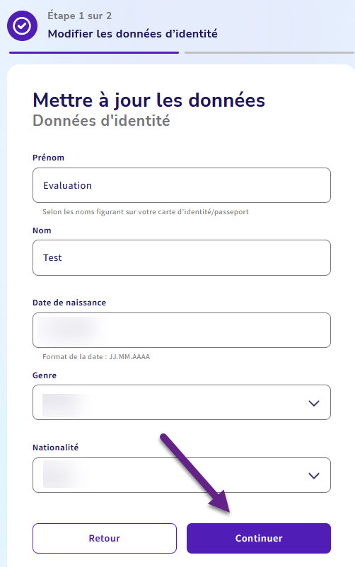Select the gray step two progress bar
The width and height of the screenshot is (355, 567).
269,53
